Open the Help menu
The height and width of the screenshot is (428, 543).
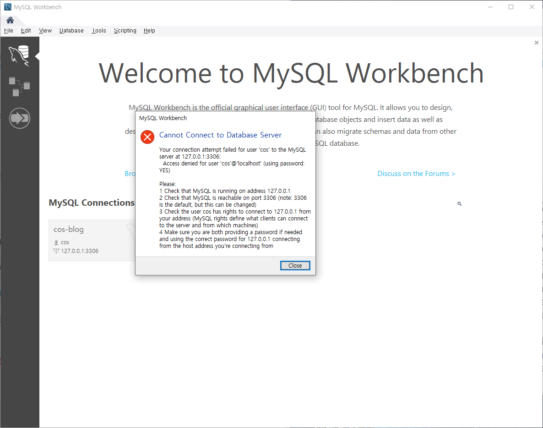(x=149, y=31)
